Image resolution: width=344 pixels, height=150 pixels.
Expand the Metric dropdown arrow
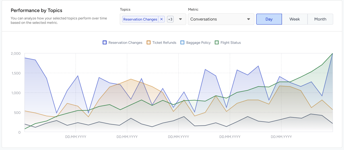click(249, 19)
